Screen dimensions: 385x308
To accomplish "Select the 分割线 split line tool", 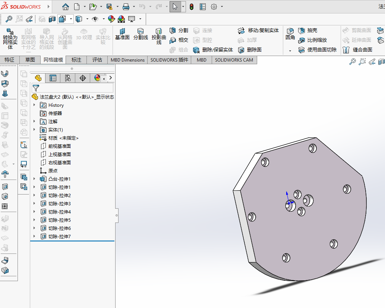I will tap(141, 34).
